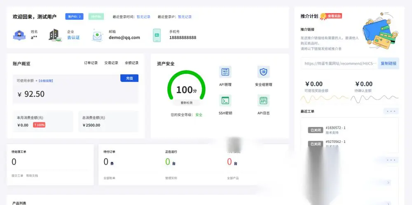Open the 安全组管理 shield icon
The height and width of the screenshot is (205, 412).
point(263,72)
